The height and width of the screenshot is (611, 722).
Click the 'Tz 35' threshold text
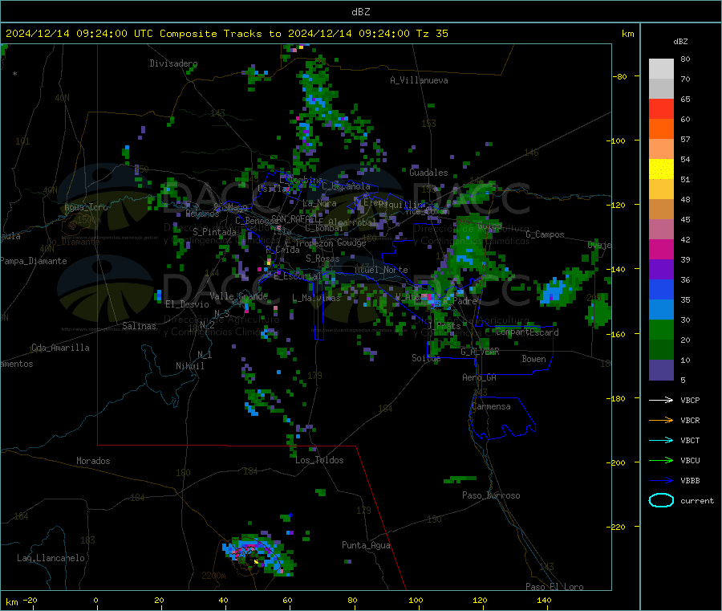[x=432, y=34]
